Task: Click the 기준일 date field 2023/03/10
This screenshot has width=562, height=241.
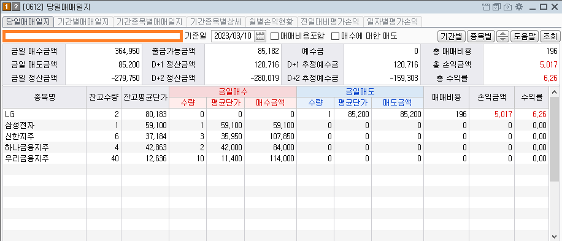Action: pos(233,36)
